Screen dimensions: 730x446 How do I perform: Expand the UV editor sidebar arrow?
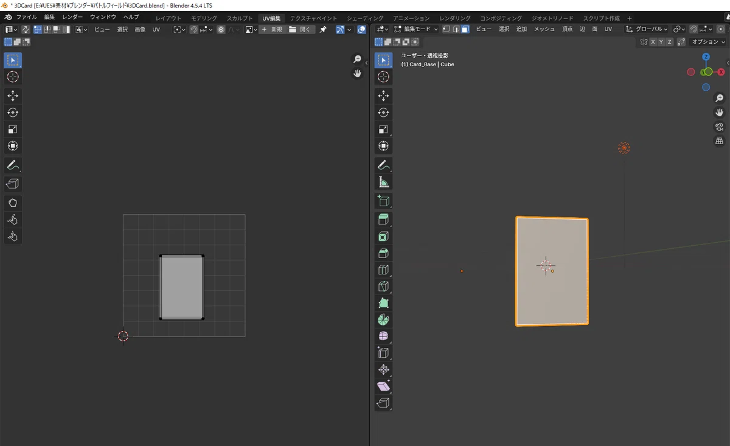coord(366,63)
